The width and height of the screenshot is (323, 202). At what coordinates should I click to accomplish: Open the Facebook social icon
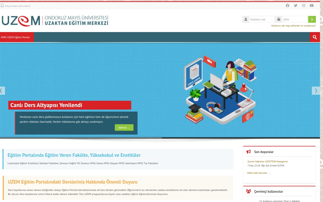(x=287, y=6)
